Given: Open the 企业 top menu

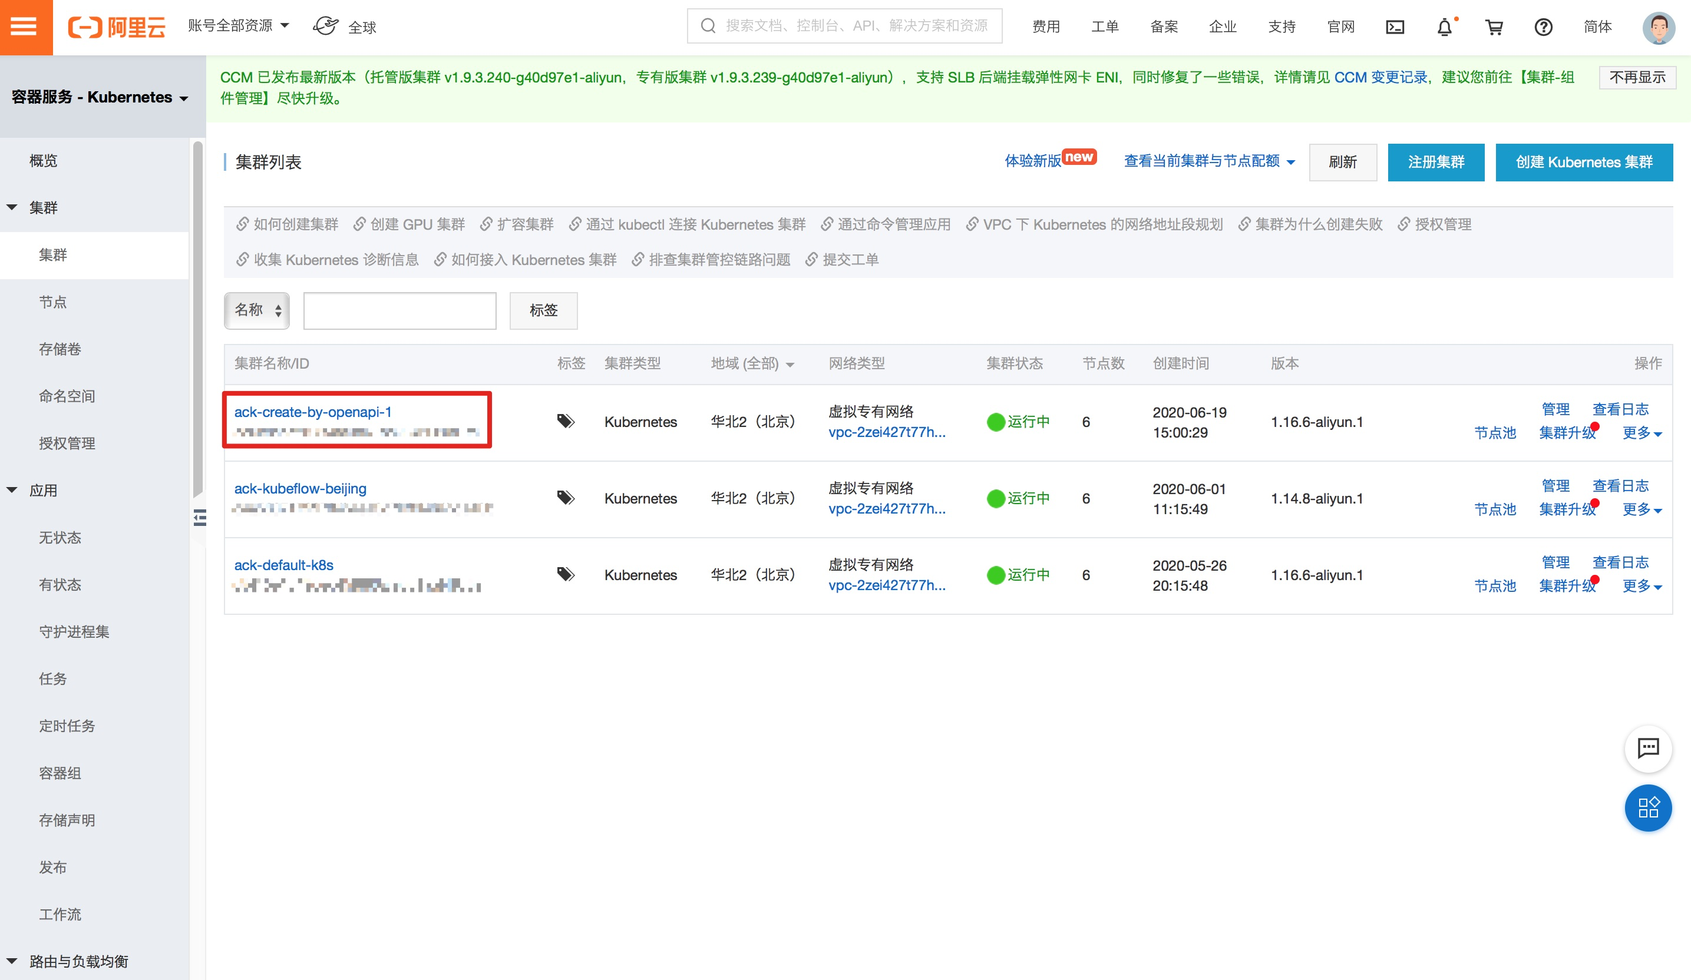Looking at the screenshot, I should click(x=1223, y=27).
